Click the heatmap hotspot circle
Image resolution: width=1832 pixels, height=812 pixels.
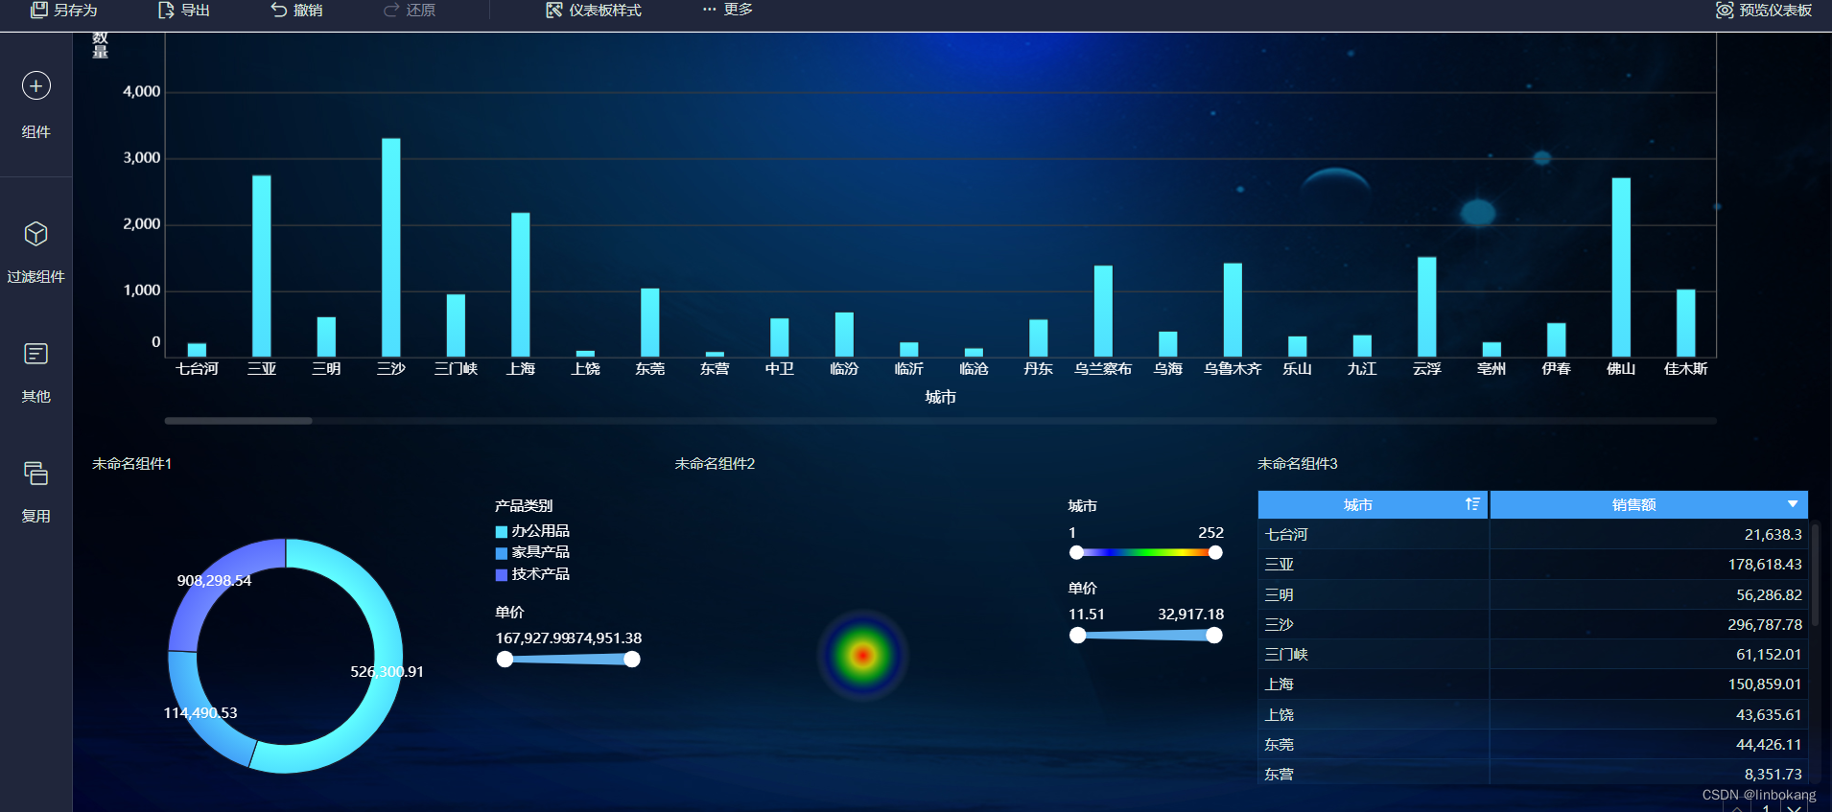click(x=863, y=656)
